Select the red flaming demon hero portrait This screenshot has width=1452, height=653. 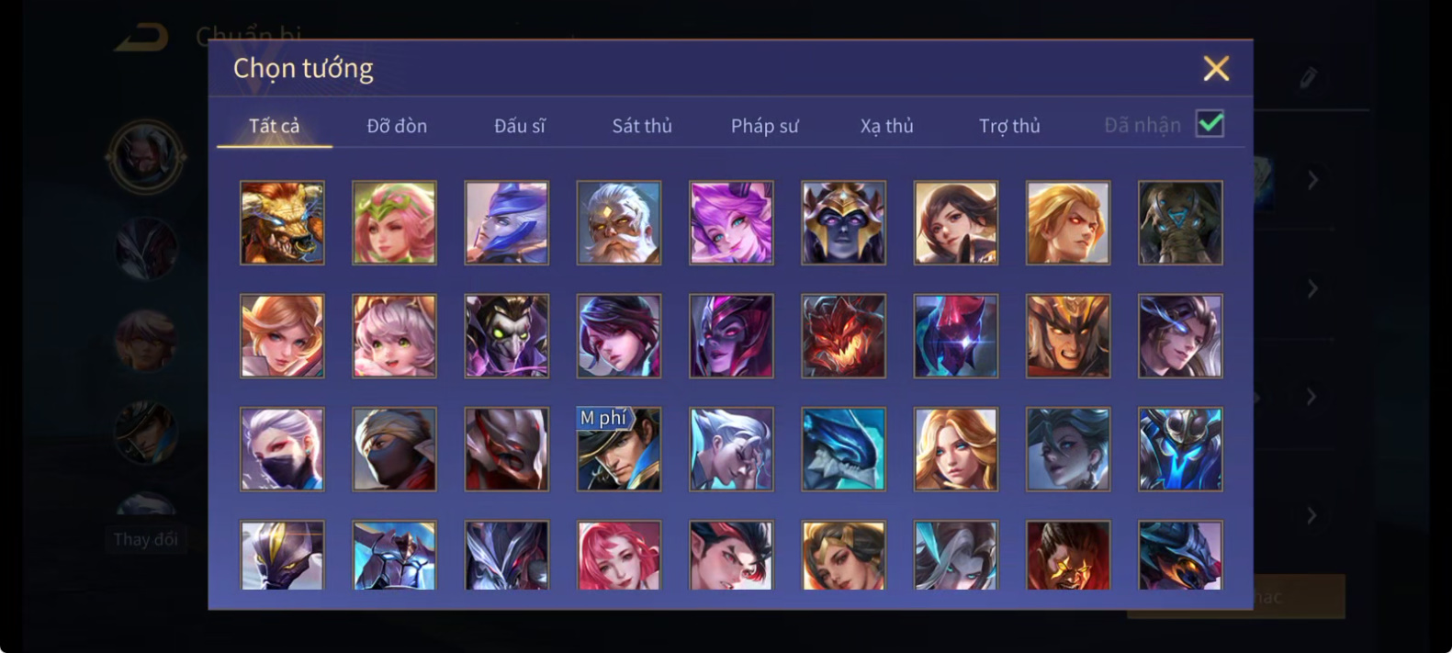(843, 336)
